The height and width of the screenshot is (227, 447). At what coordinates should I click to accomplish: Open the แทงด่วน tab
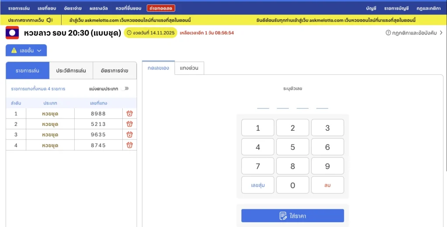point(189,68)
